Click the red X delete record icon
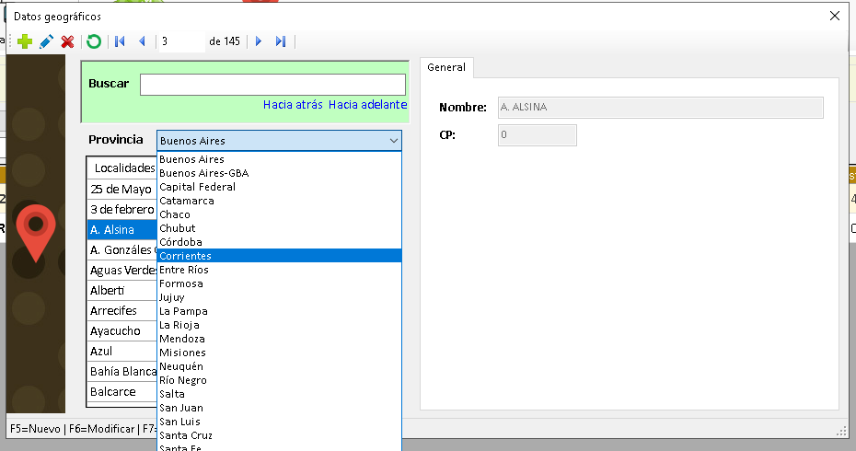Screen dimensions: 856x451 pos(67,41)
